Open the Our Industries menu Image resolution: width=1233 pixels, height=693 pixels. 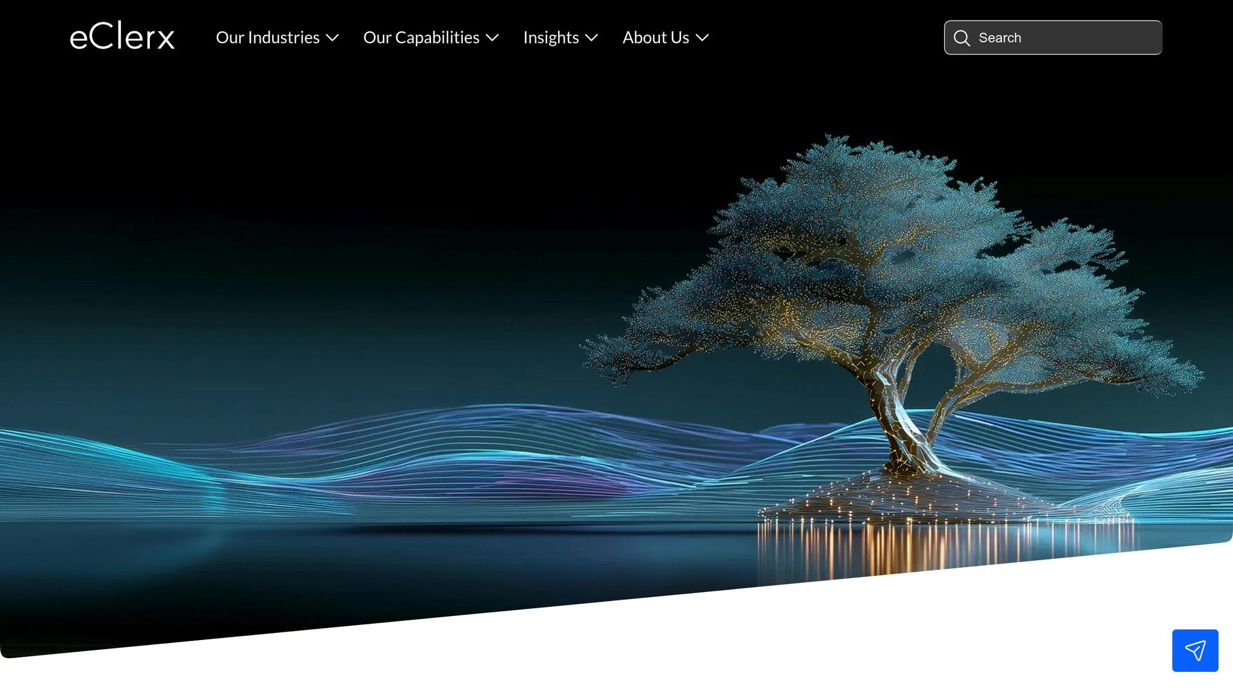click(x=267, y=37)
